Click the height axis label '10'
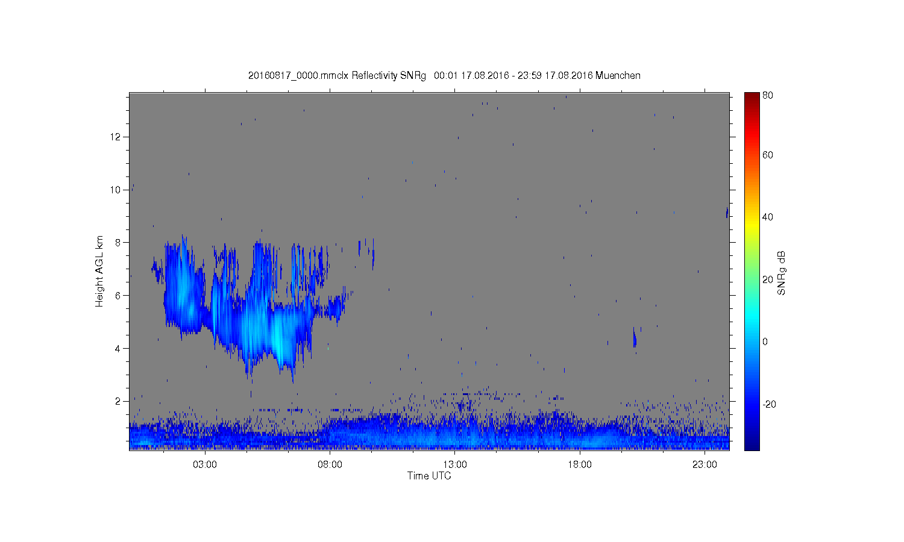The height and width of the screenshot is (542, 904). point(116,190)
